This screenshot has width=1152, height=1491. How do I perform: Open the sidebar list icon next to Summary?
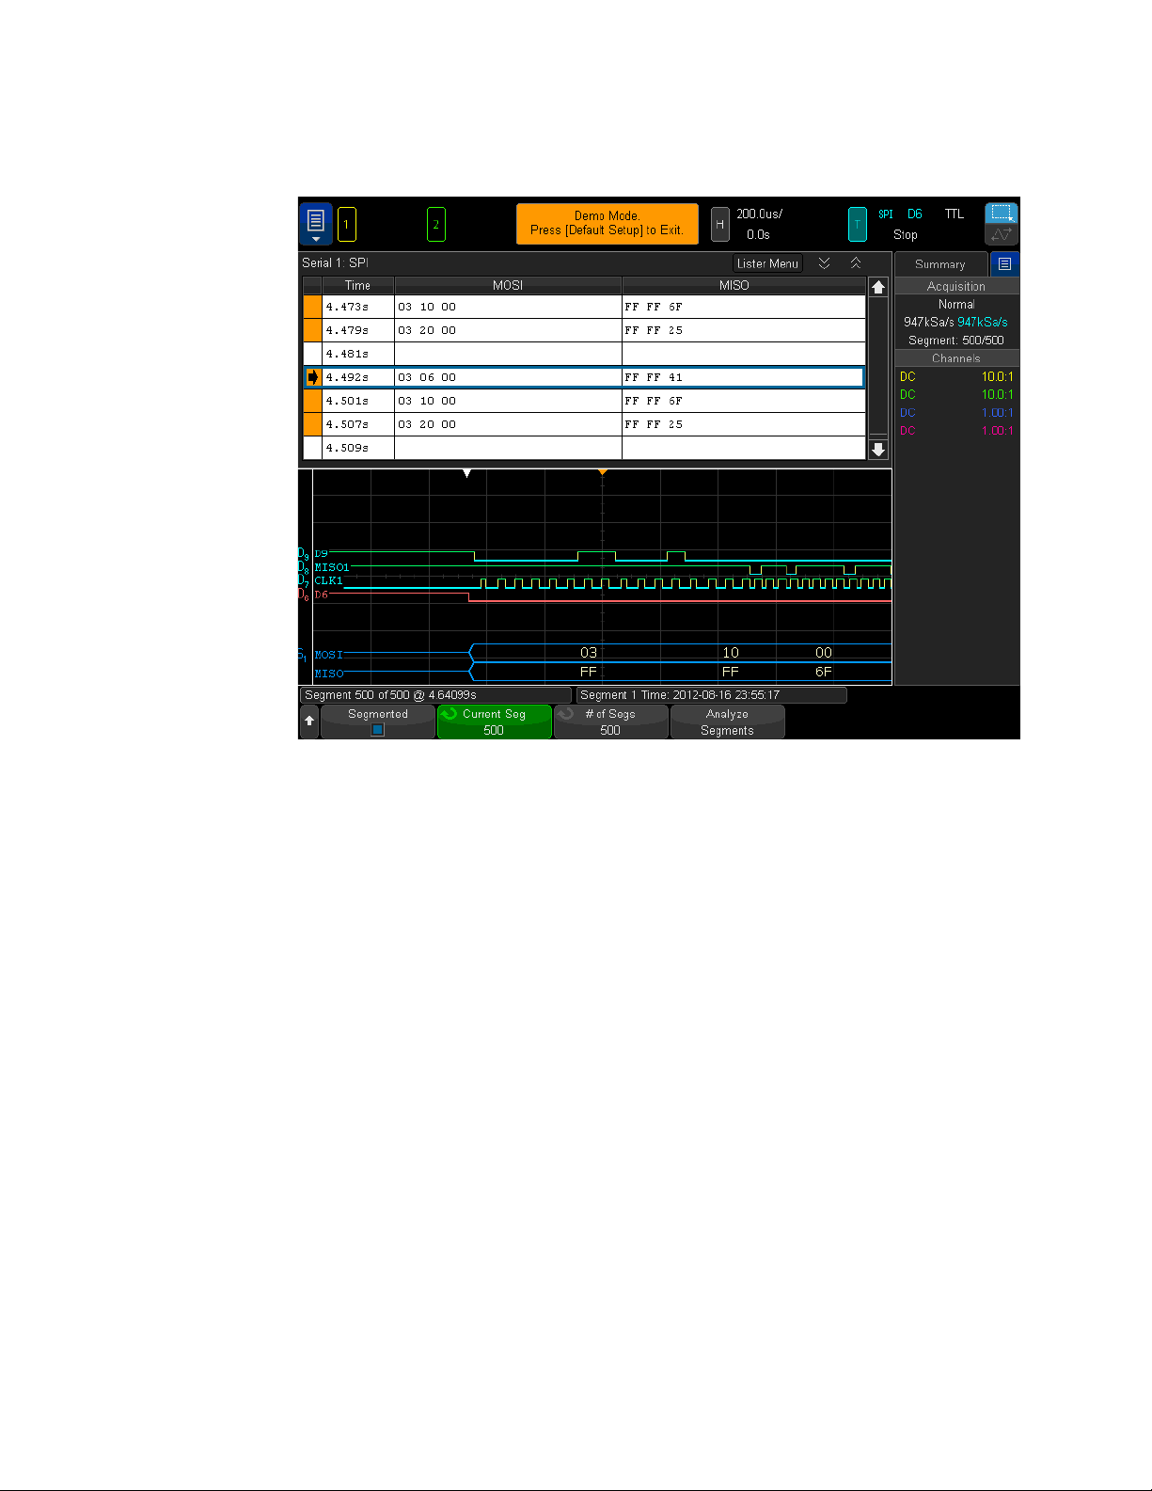[x=1004, y=264]
